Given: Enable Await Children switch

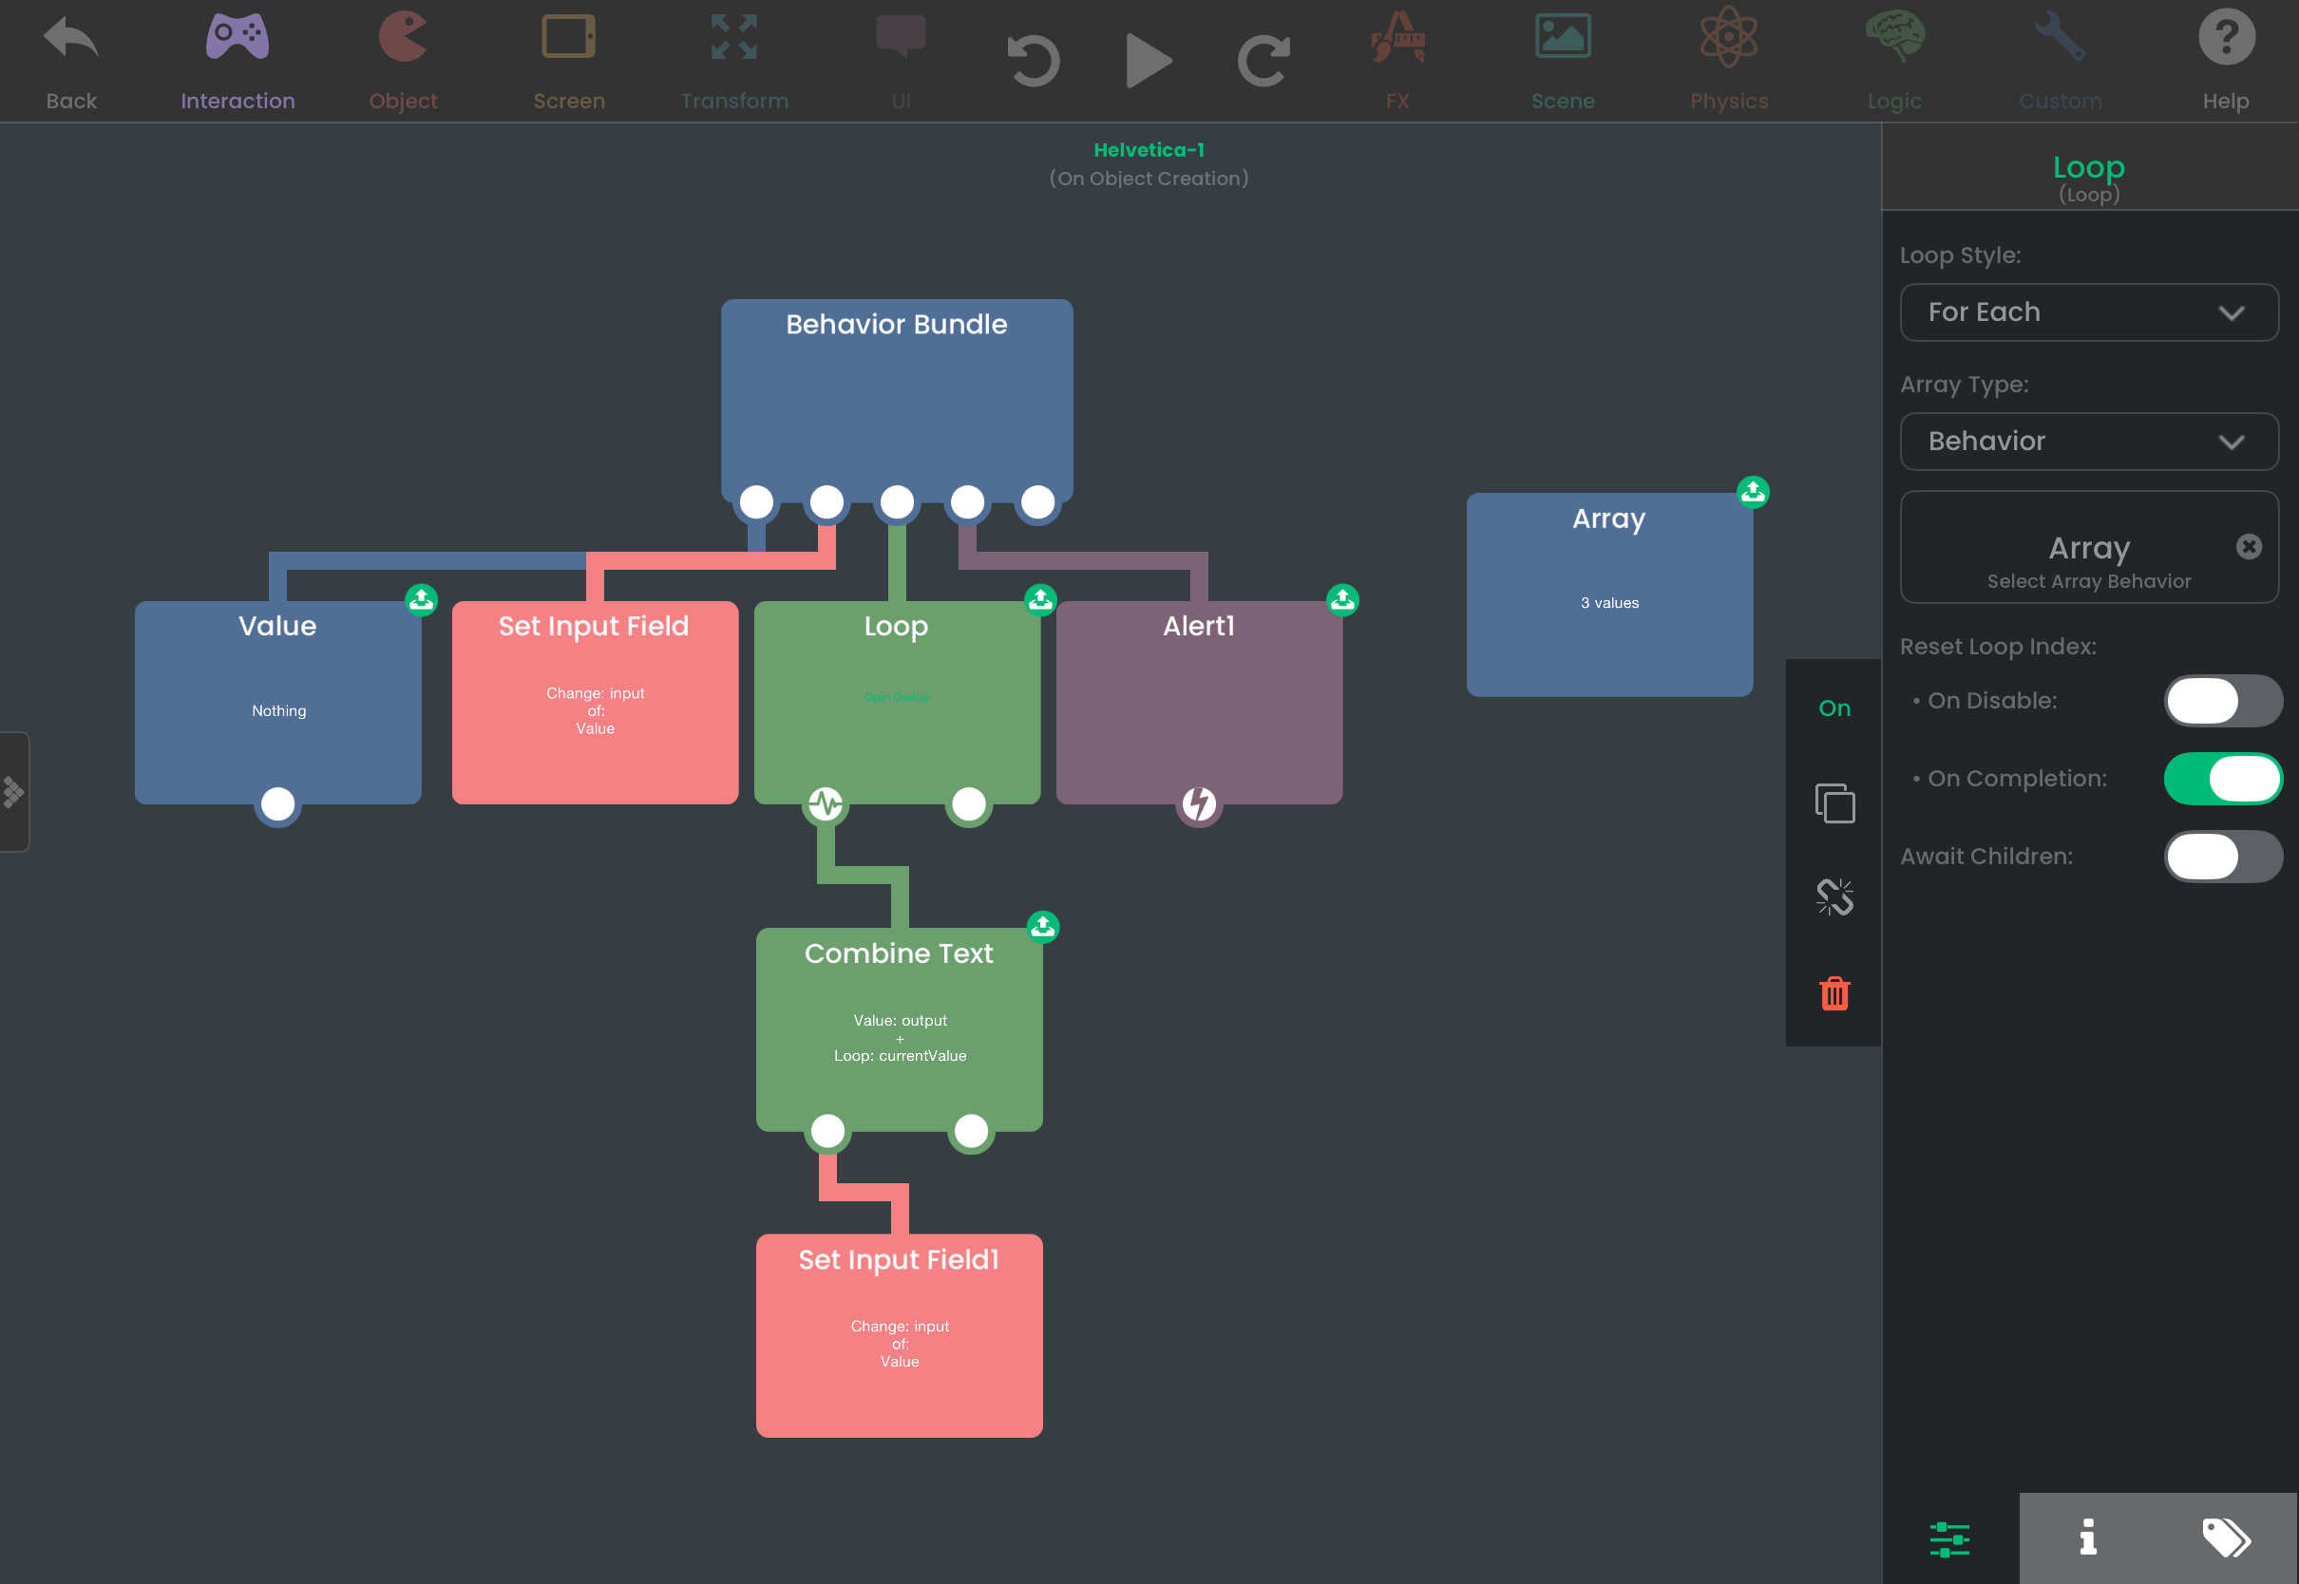Looking at the screenshot, I should point(2223,857).
